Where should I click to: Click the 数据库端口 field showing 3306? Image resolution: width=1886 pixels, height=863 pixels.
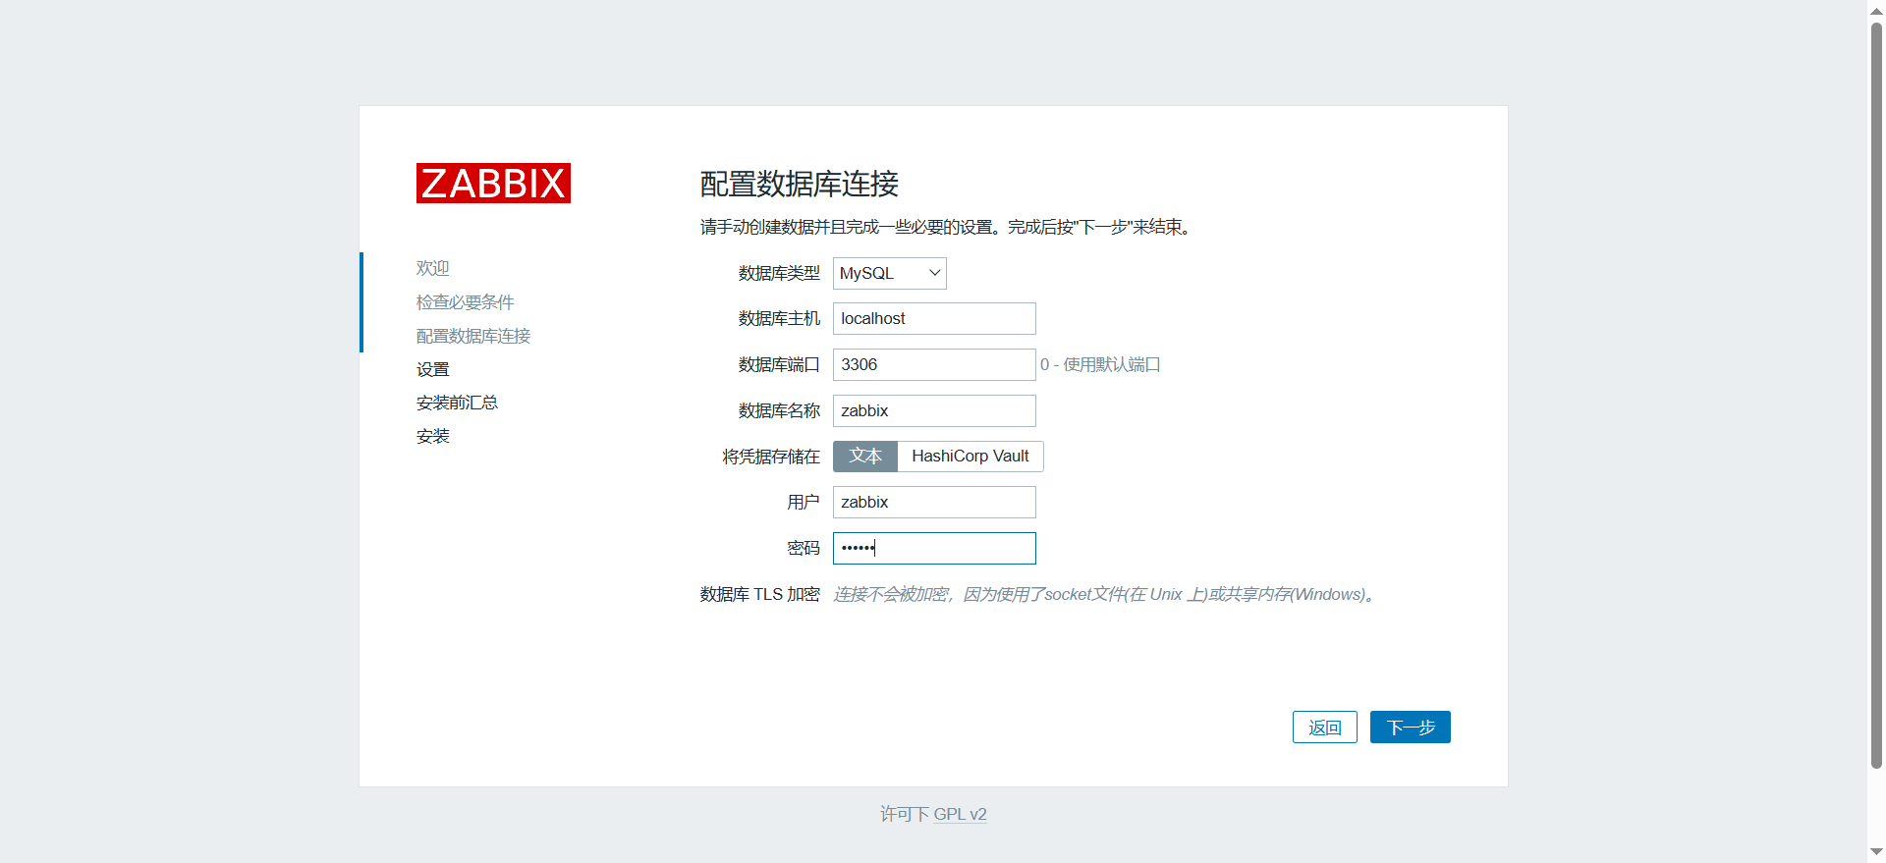(x=933, y=365)
